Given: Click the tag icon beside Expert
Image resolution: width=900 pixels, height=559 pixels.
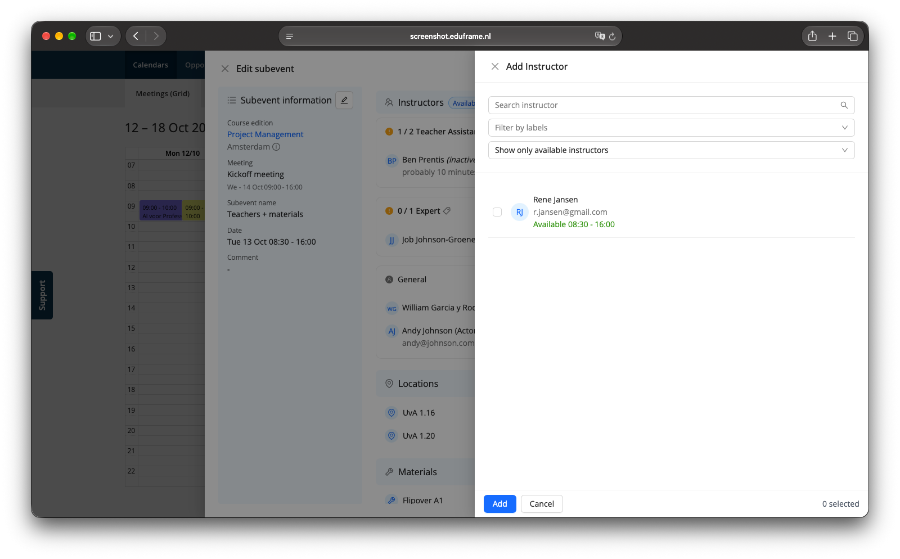Looking at the screenshot, I should click(x=447, y=211).
